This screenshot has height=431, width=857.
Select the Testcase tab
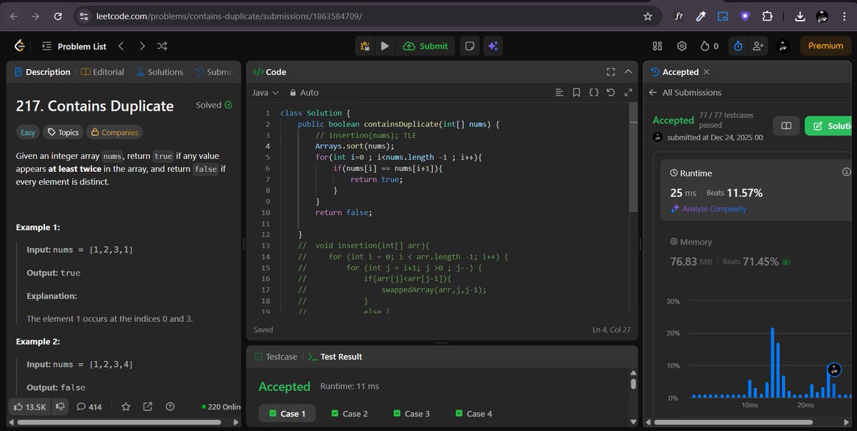point(276,357)
